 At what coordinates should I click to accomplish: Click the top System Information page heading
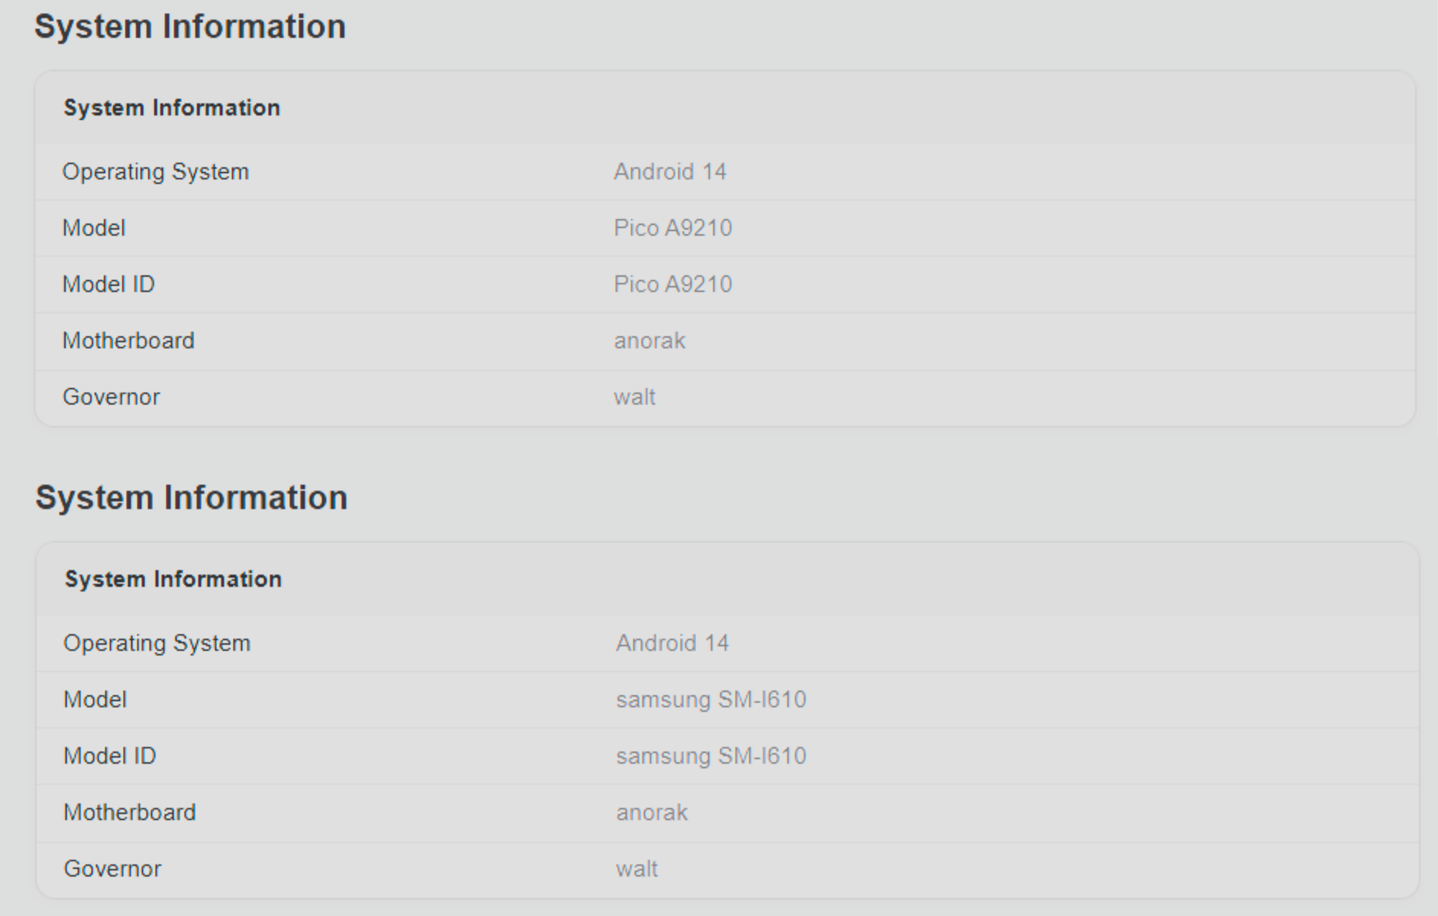[190, 27]
